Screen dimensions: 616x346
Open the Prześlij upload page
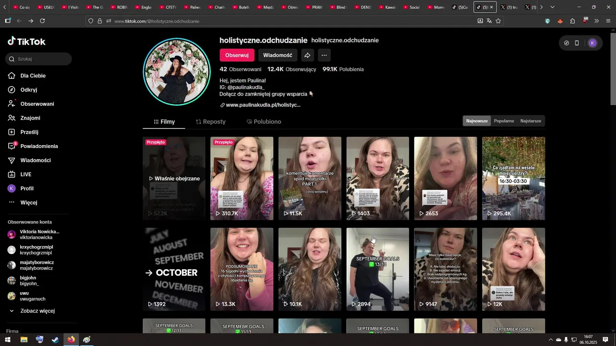pos(29,132)
